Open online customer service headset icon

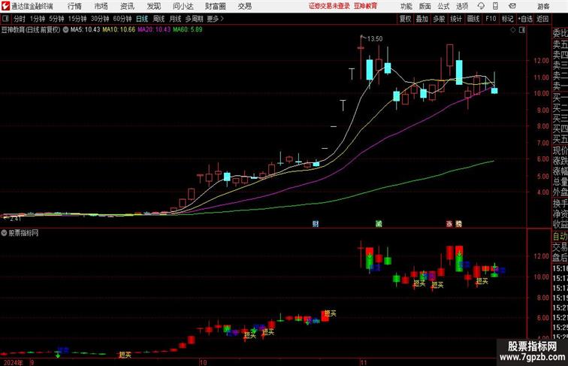tap(481, 6)
